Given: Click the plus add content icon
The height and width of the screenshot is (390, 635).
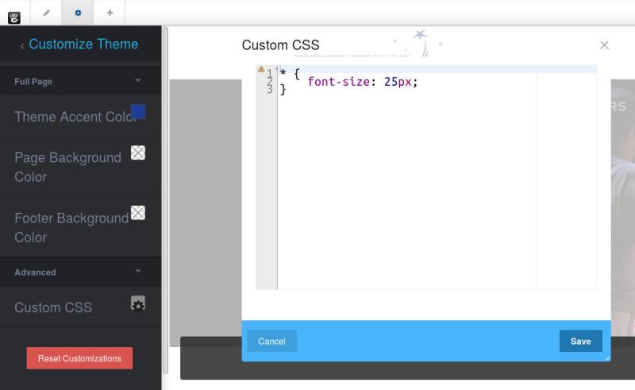Looking at the screenshot, I should tap(110, 13).
